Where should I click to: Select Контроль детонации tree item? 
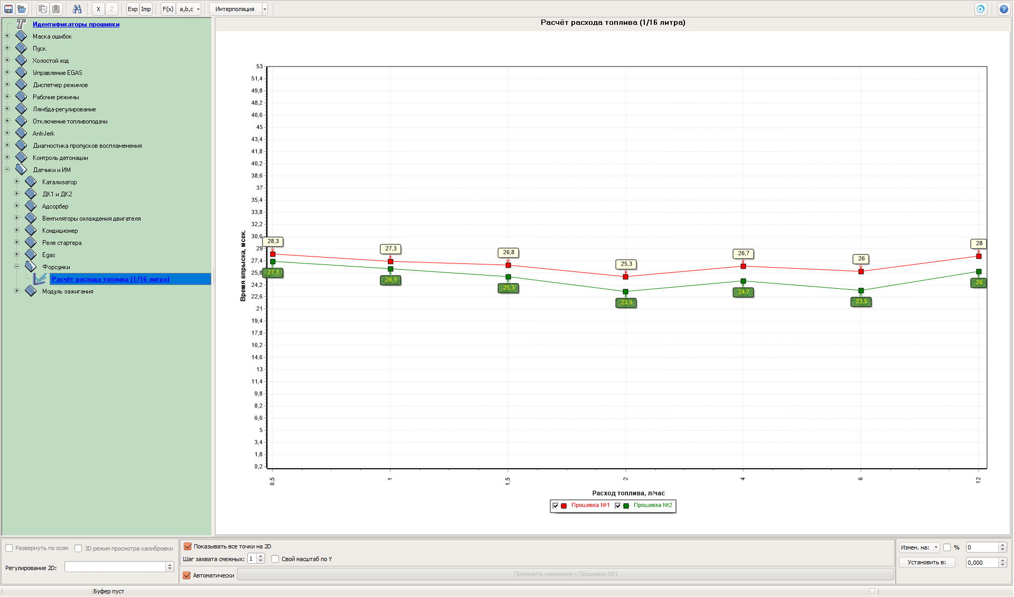60,158
